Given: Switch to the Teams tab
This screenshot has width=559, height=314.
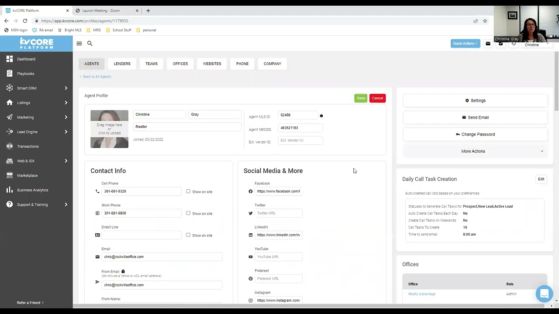Looking at the screenshot, I should tap(152, 64).
